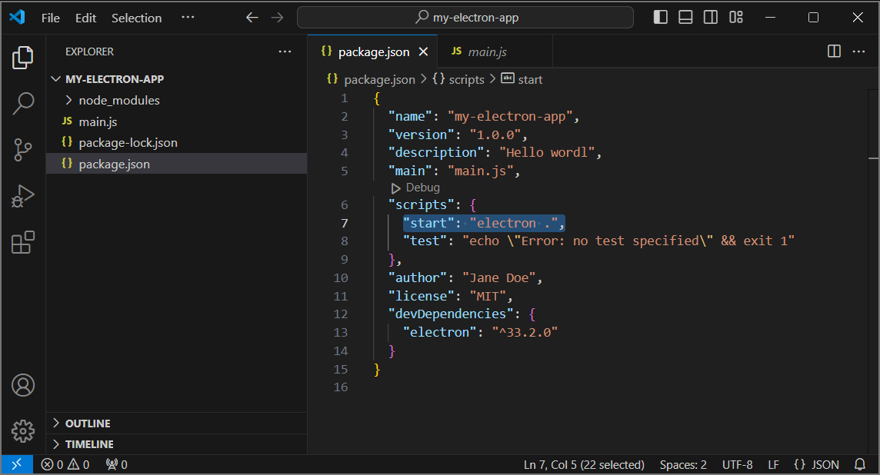Click Ln 7, Col 5 cursor position
The image size is (880, 475).
(584, 464)
